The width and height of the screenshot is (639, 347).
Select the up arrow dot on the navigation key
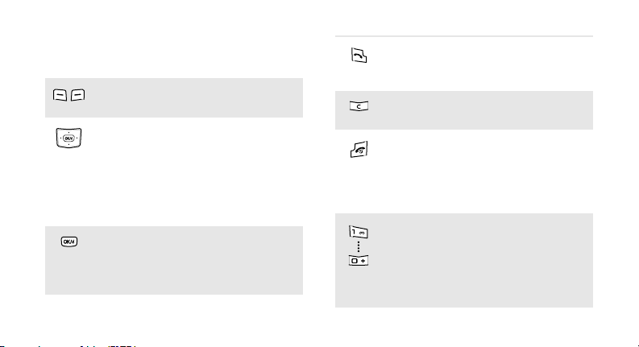coord(68,132)
